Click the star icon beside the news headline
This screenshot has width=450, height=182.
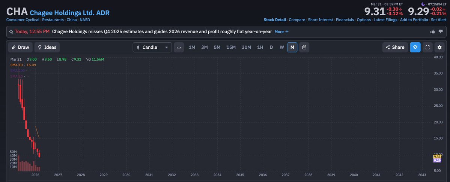tap(11, 32)
